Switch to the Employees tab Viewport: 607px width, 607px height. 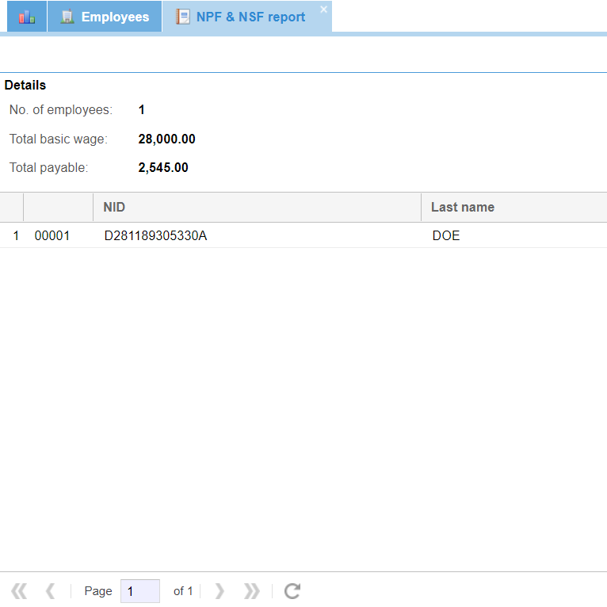point(105,17)
